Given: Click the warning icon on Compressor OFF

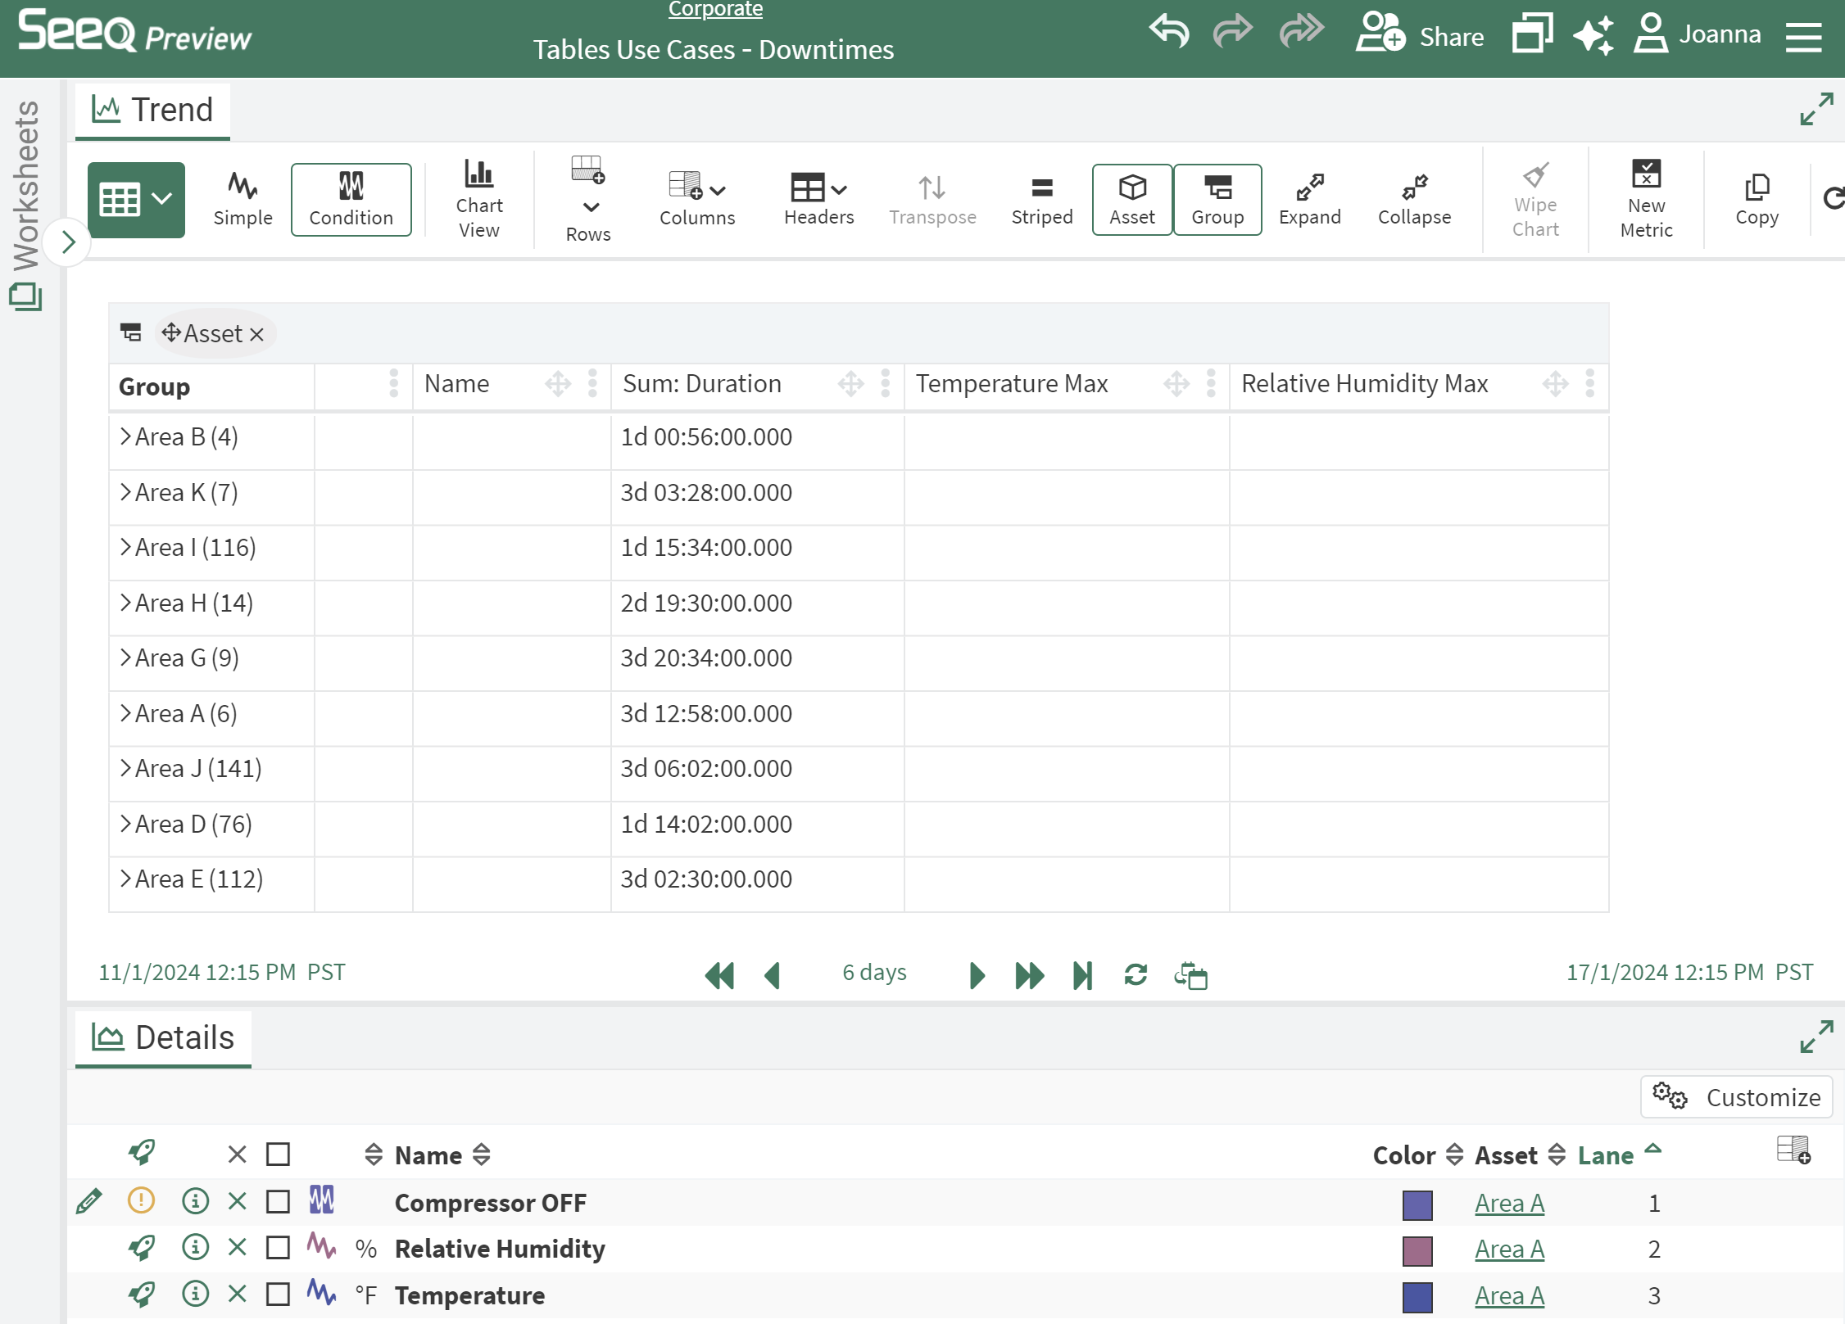Looking at the screenshot, I should point(141,1200).
